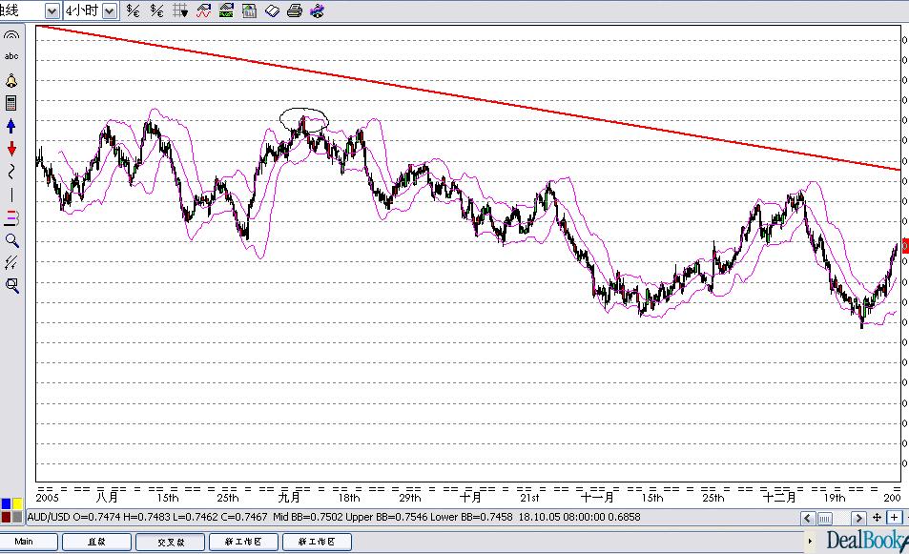Switch to the 直盘 workspace tab
This screenshot has height=554, width=909.
click(96, 542)
